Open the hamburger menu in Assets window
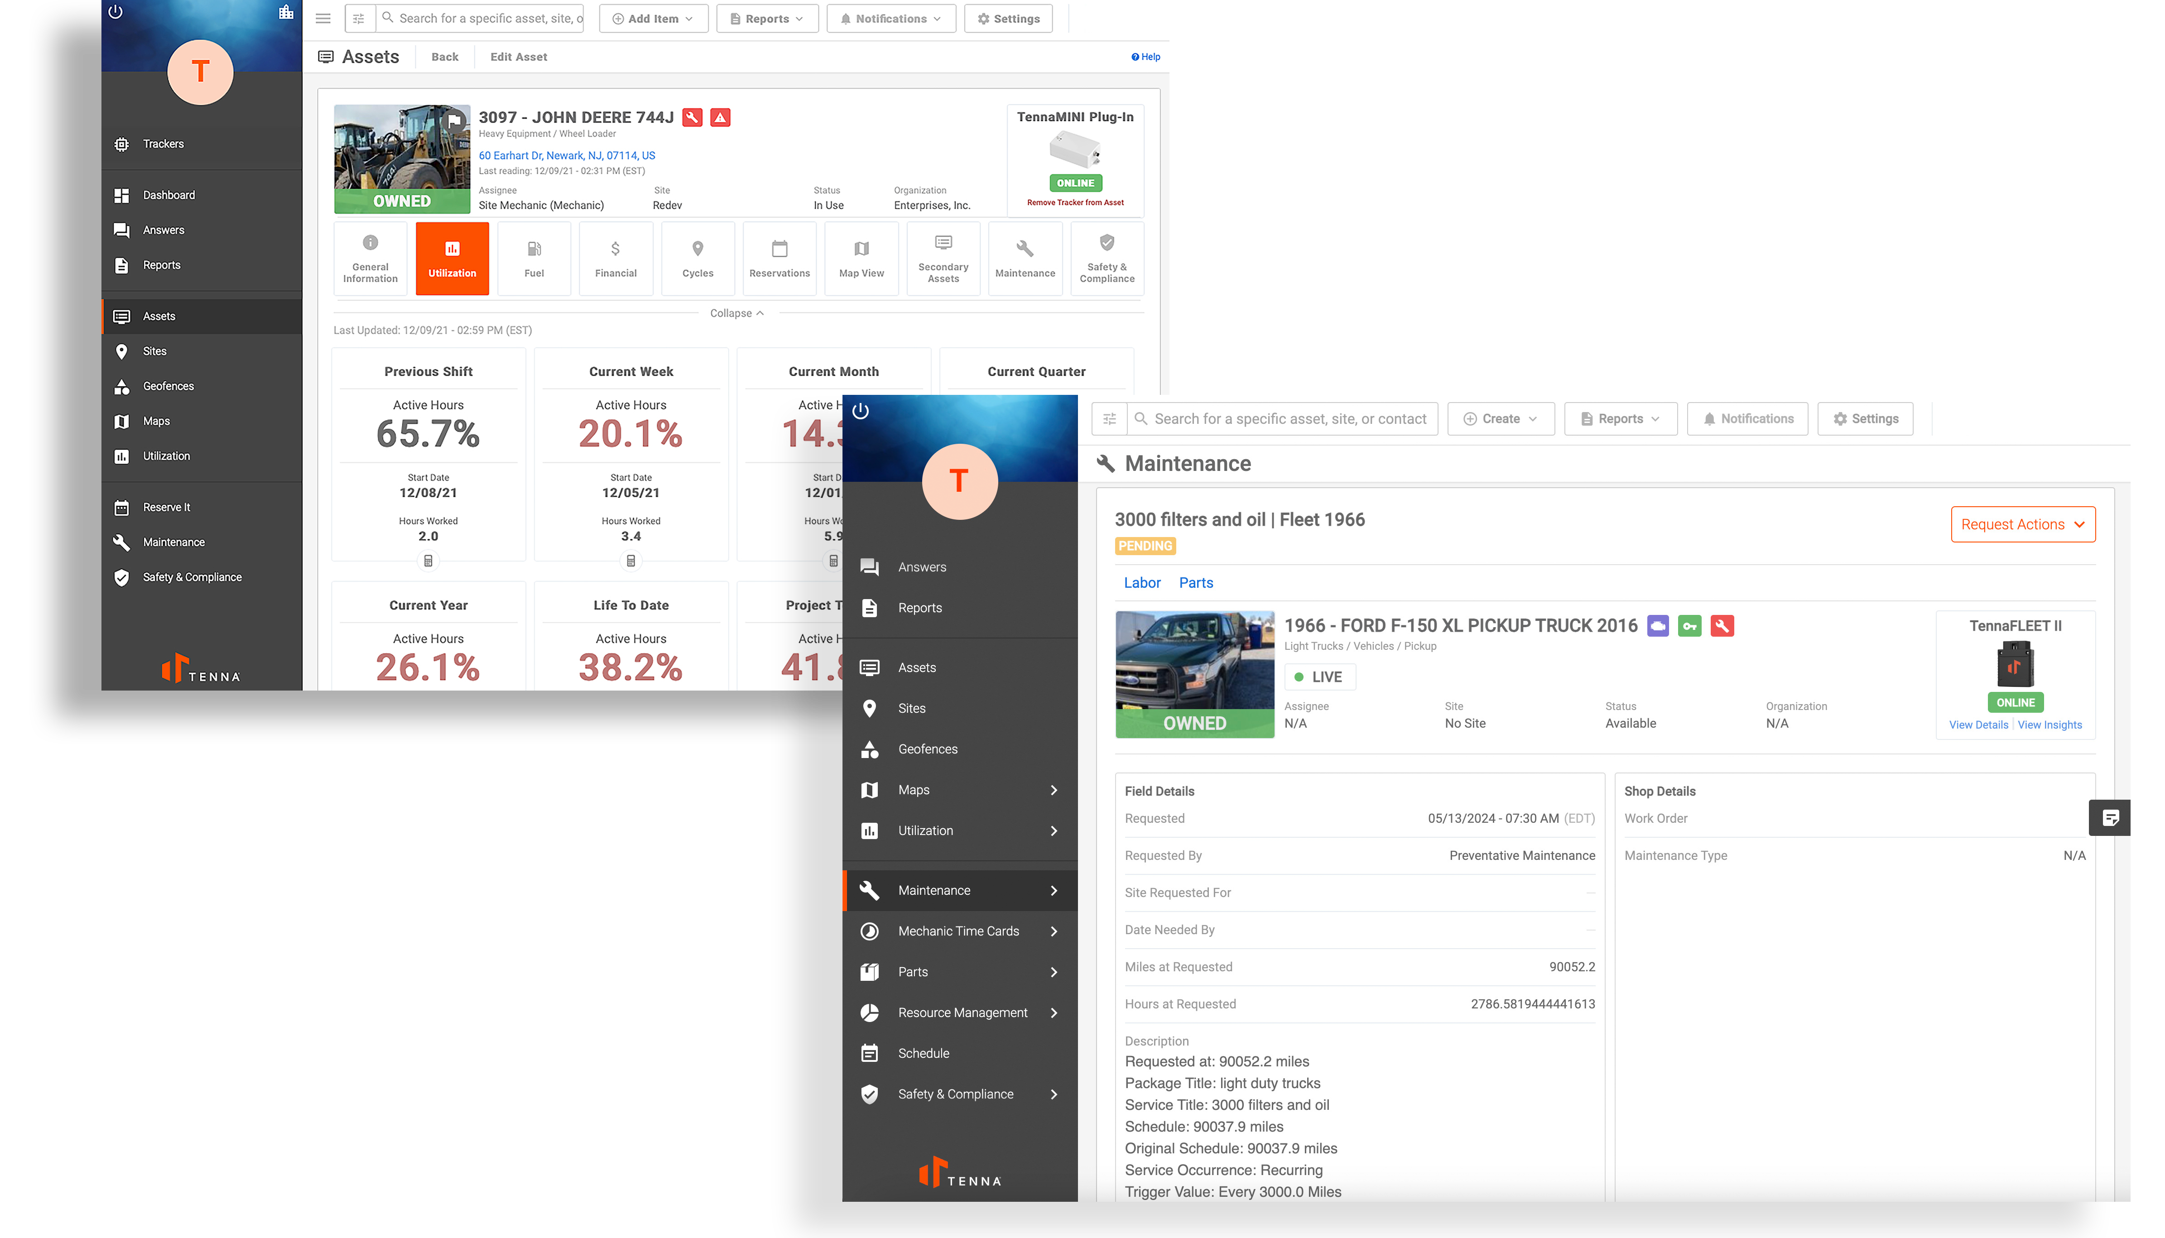 pos(323,18)
